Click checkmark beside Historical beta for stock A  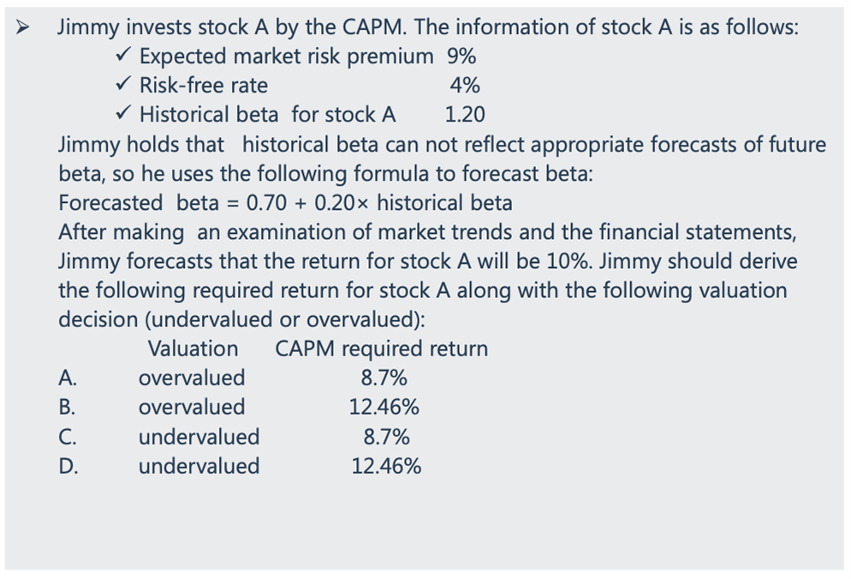coord(122,115)
